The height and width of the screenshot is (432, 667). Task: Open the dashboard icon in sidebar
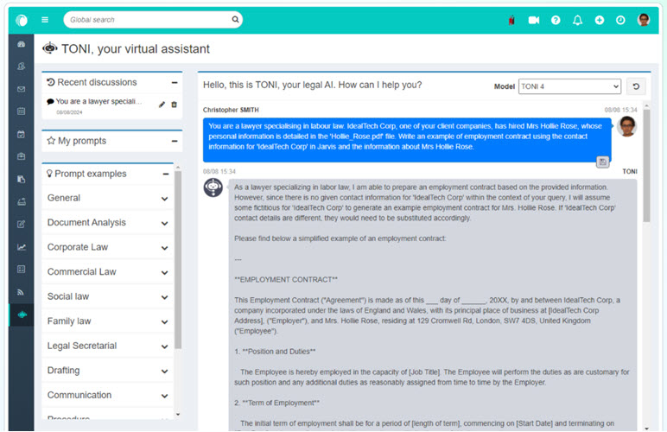coord(22,44)
